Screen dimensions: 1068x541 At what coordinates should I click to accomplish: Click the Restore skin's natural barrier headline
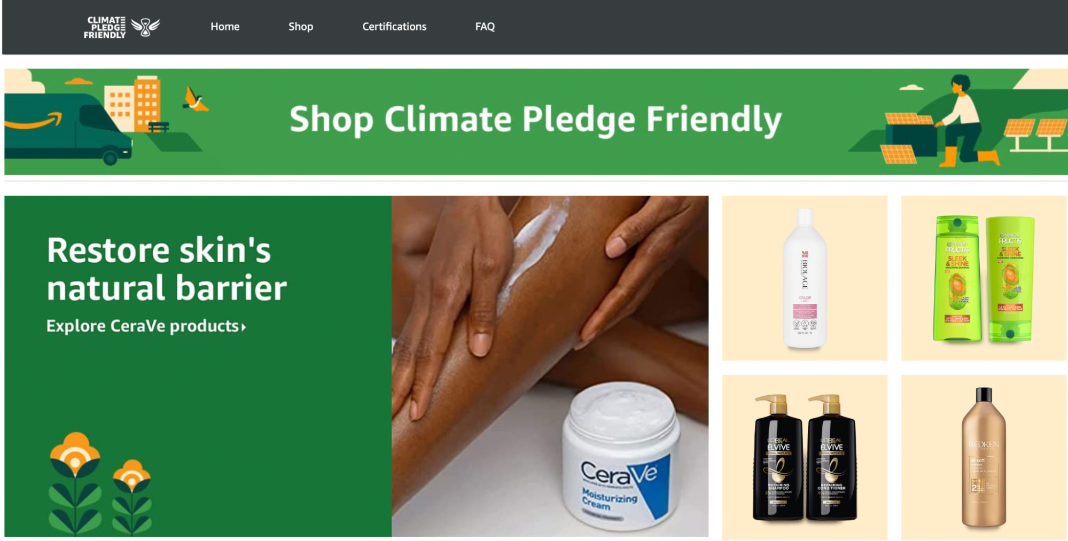point(167,269)
